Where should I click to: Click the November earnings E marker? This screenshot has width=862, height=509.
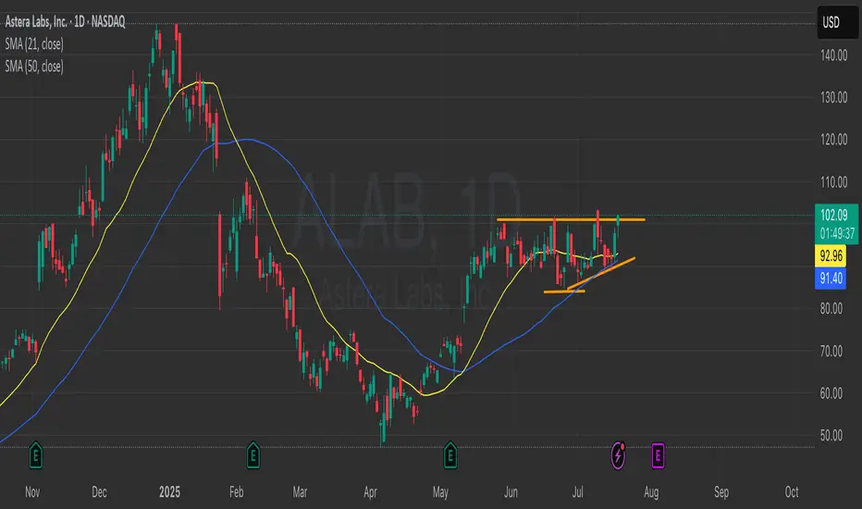tap(36, 455)
